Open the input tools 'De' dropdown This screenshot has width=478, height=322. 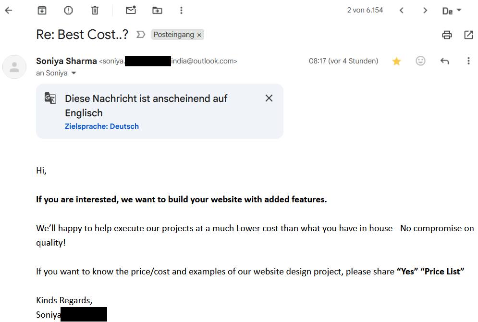pos(451,11)
